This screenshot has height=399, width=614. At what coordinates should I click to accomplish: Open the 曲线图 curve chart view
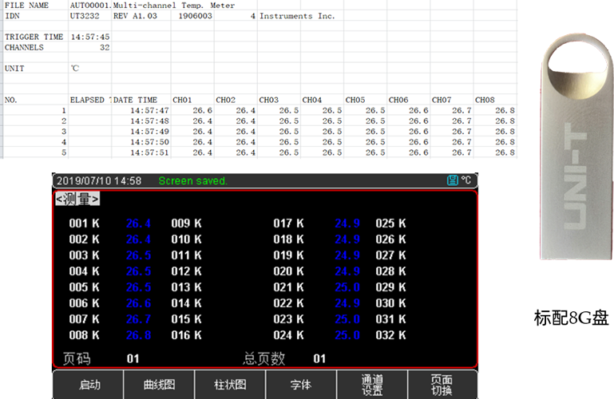click(x=159, y=385)
